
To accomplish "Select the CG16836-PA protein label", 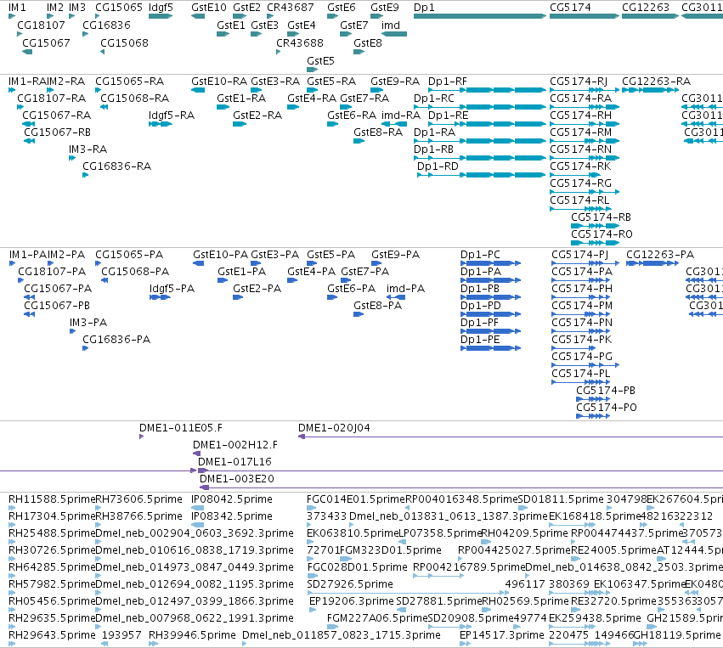I will [116, 339].
